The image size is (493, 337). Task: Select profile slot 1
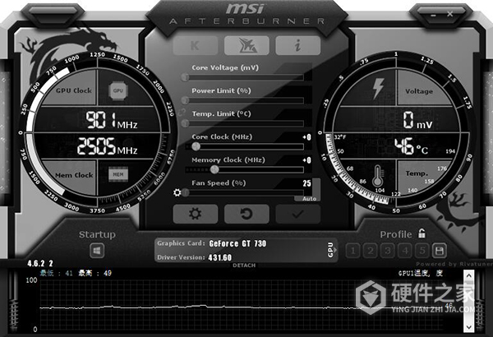point(352,251)
